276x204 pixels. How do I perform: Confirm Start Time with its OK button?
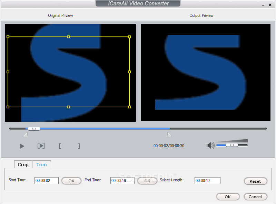[x=71, y=181]
